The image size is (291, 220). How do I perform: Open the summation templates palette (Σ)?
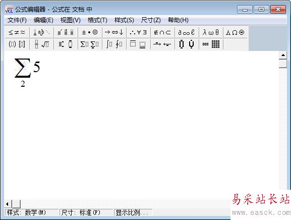pos(90,44)
